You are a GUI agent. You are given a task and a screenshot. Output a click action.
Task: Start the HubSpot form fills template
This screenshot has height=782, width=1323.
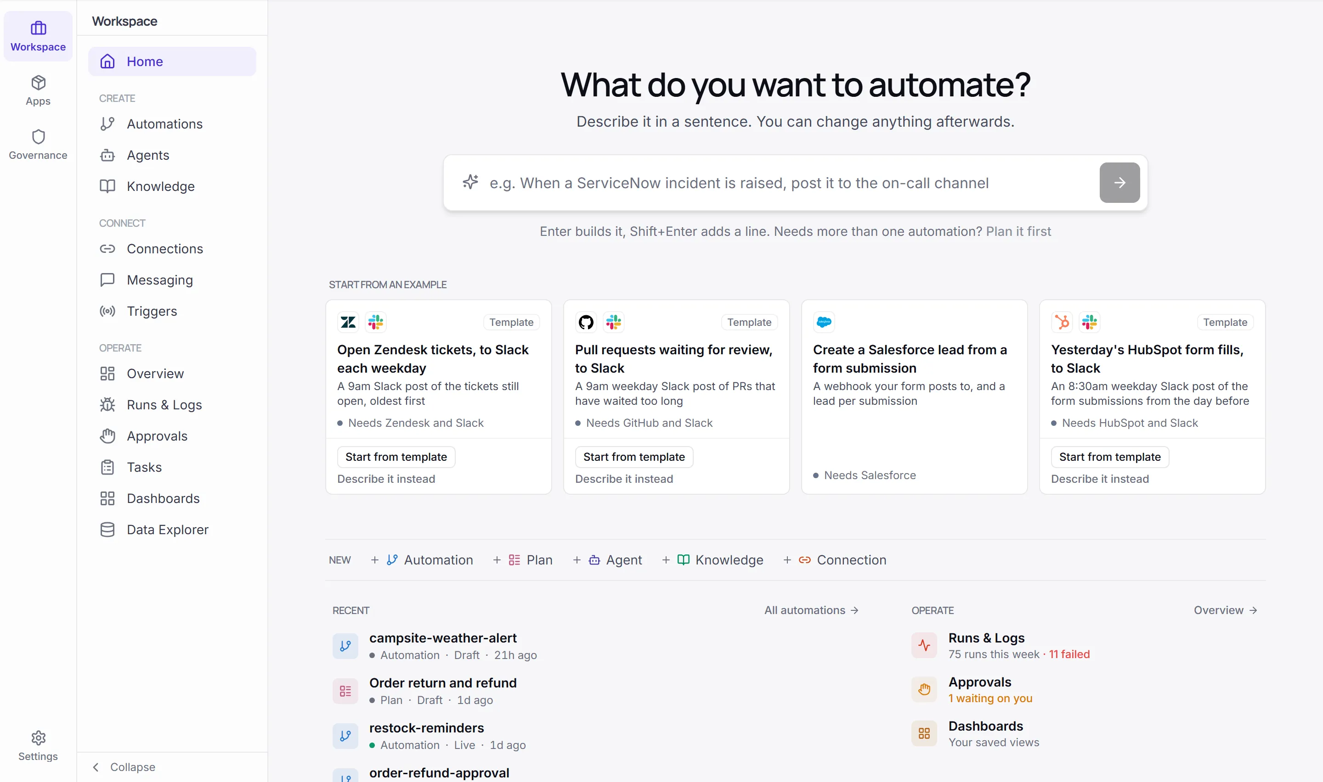tap(1109, 457)
